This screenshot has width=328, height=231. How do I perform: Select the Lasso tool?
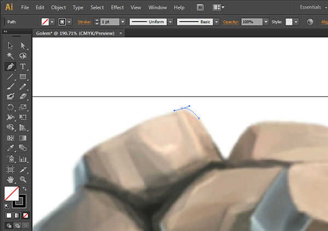click(x=22, y=56)
